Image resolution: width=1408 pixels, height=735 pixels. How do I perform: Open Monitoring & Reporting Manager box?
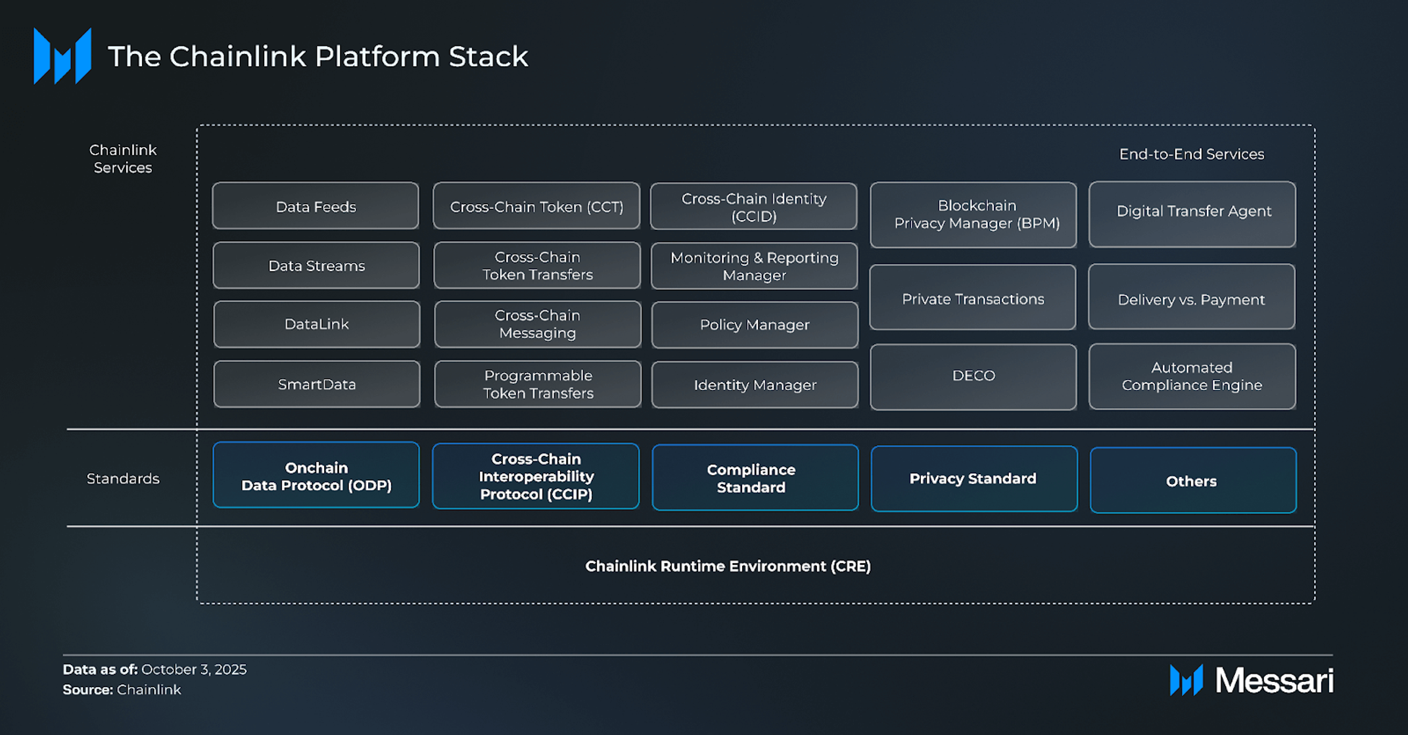pyautogui.click(x=754, y=266)
